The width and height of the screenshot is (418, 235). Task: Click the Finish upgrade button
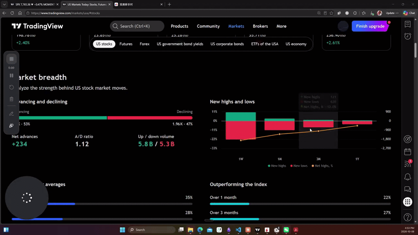[x=370, y=26]
